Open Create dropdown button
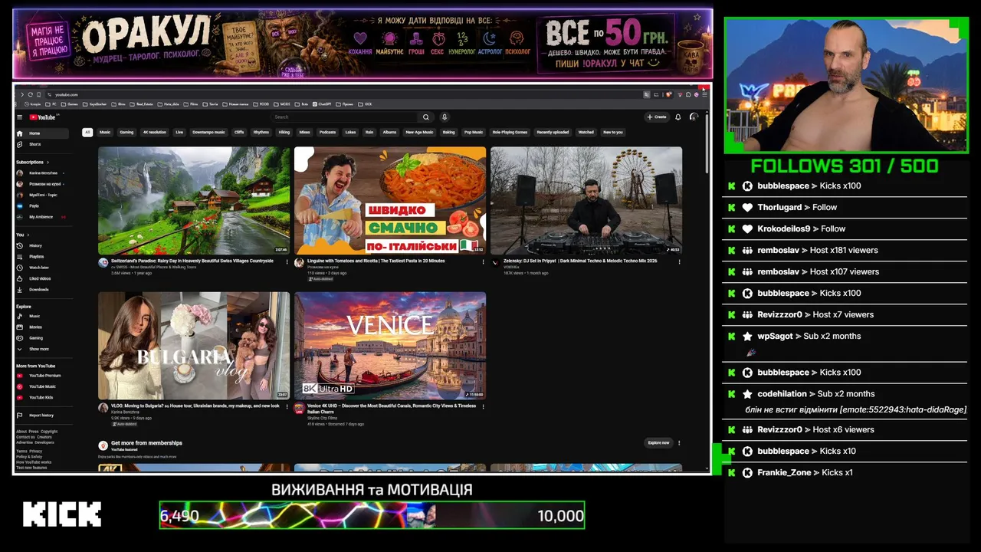 pyautogui.click(x=657, y=117)
